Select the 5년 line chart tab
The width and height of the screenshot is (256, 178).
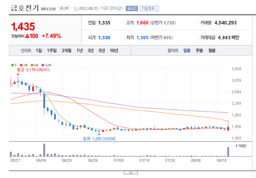tap(102, 51)
